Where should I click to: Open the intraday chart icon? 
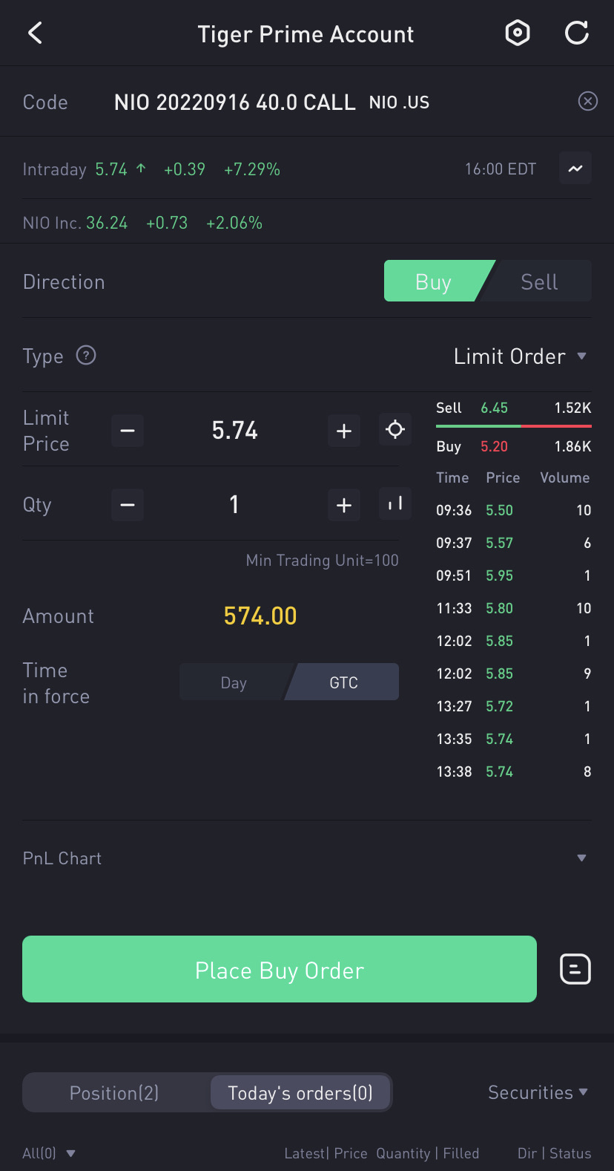(575, 169)
